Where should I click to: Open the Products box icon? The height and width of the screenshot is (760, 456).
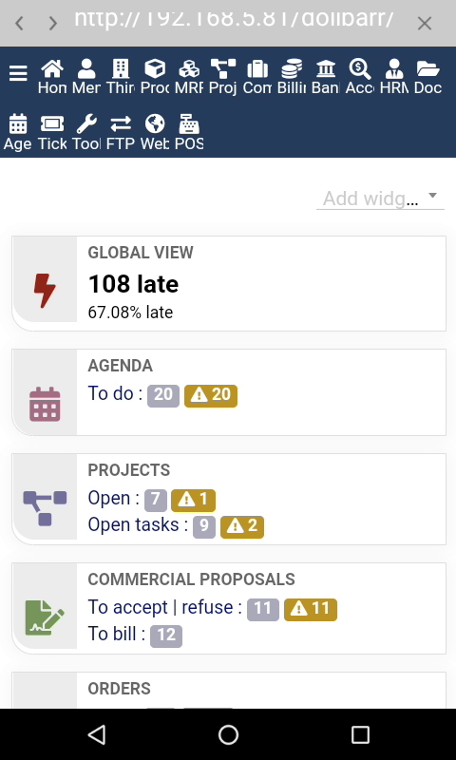coord(155,69)
